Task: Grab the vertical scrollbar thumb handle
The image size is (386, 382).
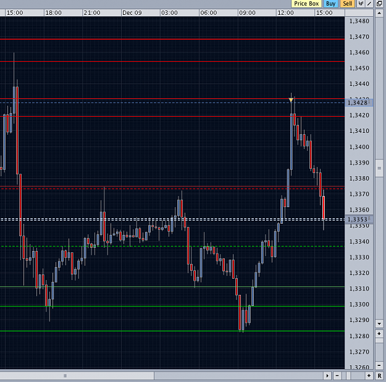Action: coord(379,168)
